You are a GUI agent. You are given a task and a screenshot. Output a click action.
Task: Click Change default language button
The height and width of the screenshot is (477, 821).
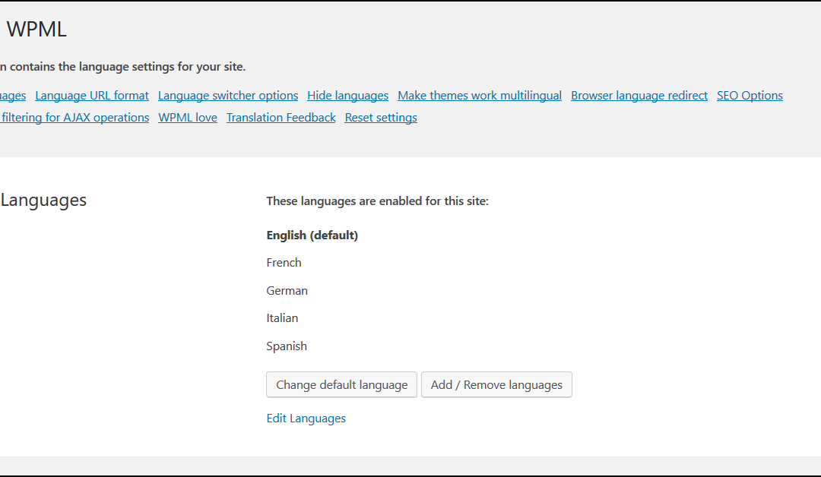(x=341, y=385)
